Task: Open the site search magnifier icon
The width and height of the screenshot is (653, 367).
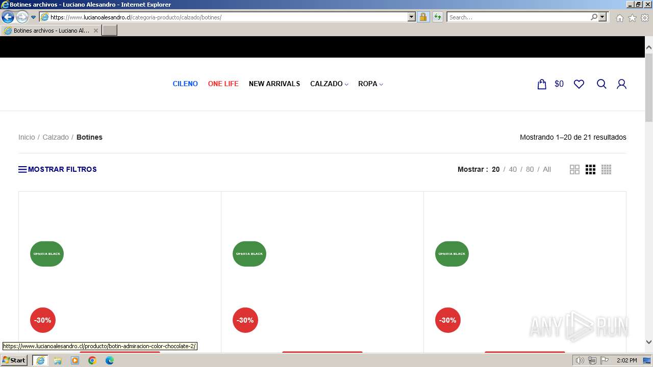Action: [x=601, y=84]
